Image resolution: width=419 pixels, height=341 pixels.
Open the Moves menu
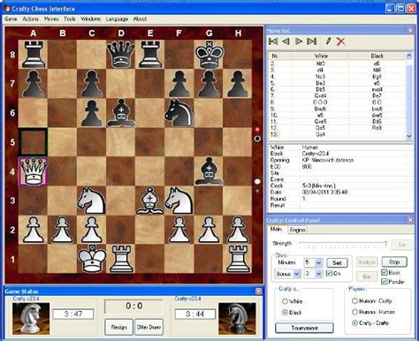[51, 19]
